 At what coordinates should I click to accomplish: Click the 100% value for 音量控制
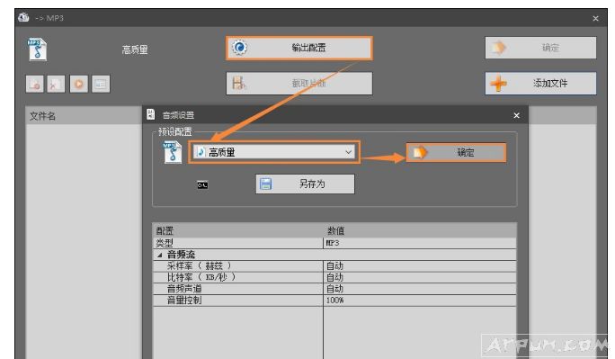335,301
